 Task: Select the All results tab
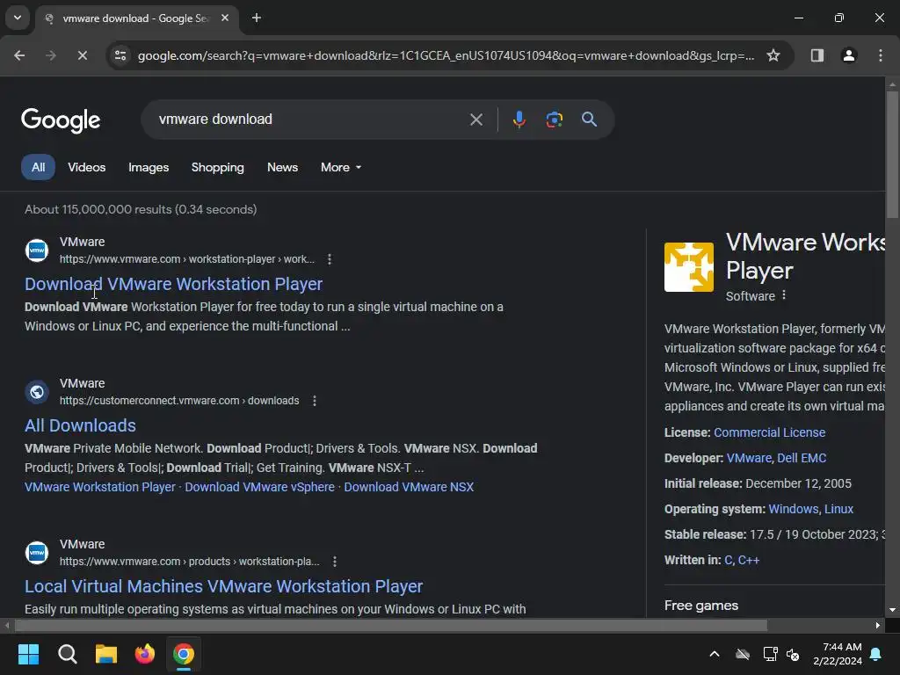click(x=38, y=167)
